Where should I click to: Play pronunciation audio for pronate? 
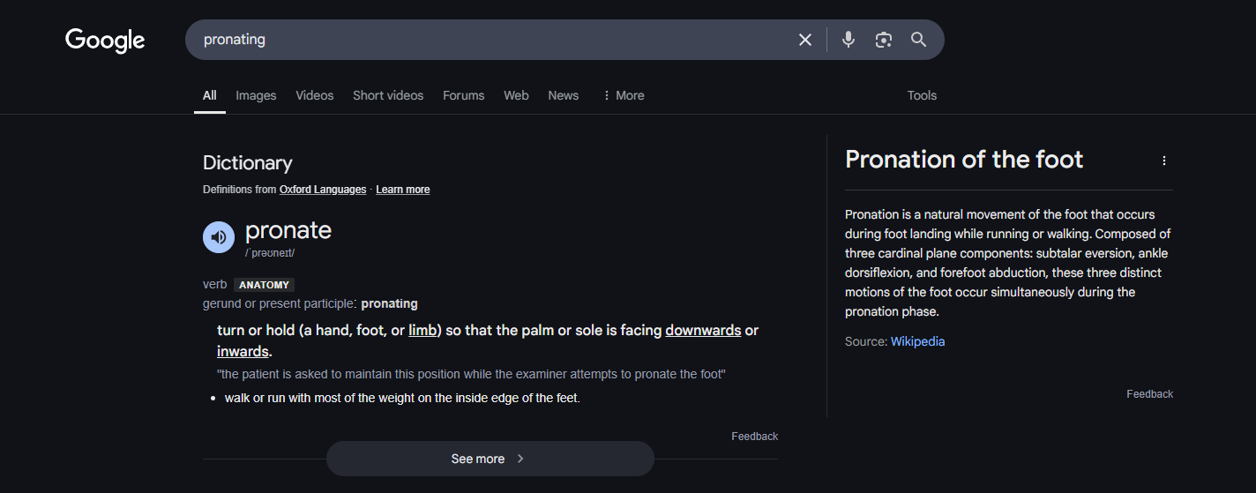(x=219, y=237)
